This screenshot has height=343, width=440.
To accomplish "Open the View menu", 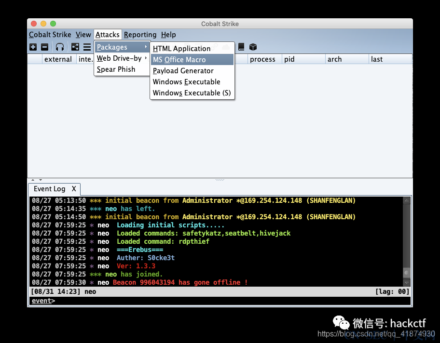I will click(83, 35).
